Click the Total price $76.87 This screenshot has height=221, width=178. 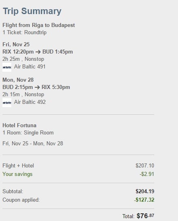[145, 216]
